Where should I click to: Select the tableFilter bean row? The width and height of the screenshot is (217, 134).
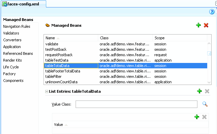tap(126, 76)
